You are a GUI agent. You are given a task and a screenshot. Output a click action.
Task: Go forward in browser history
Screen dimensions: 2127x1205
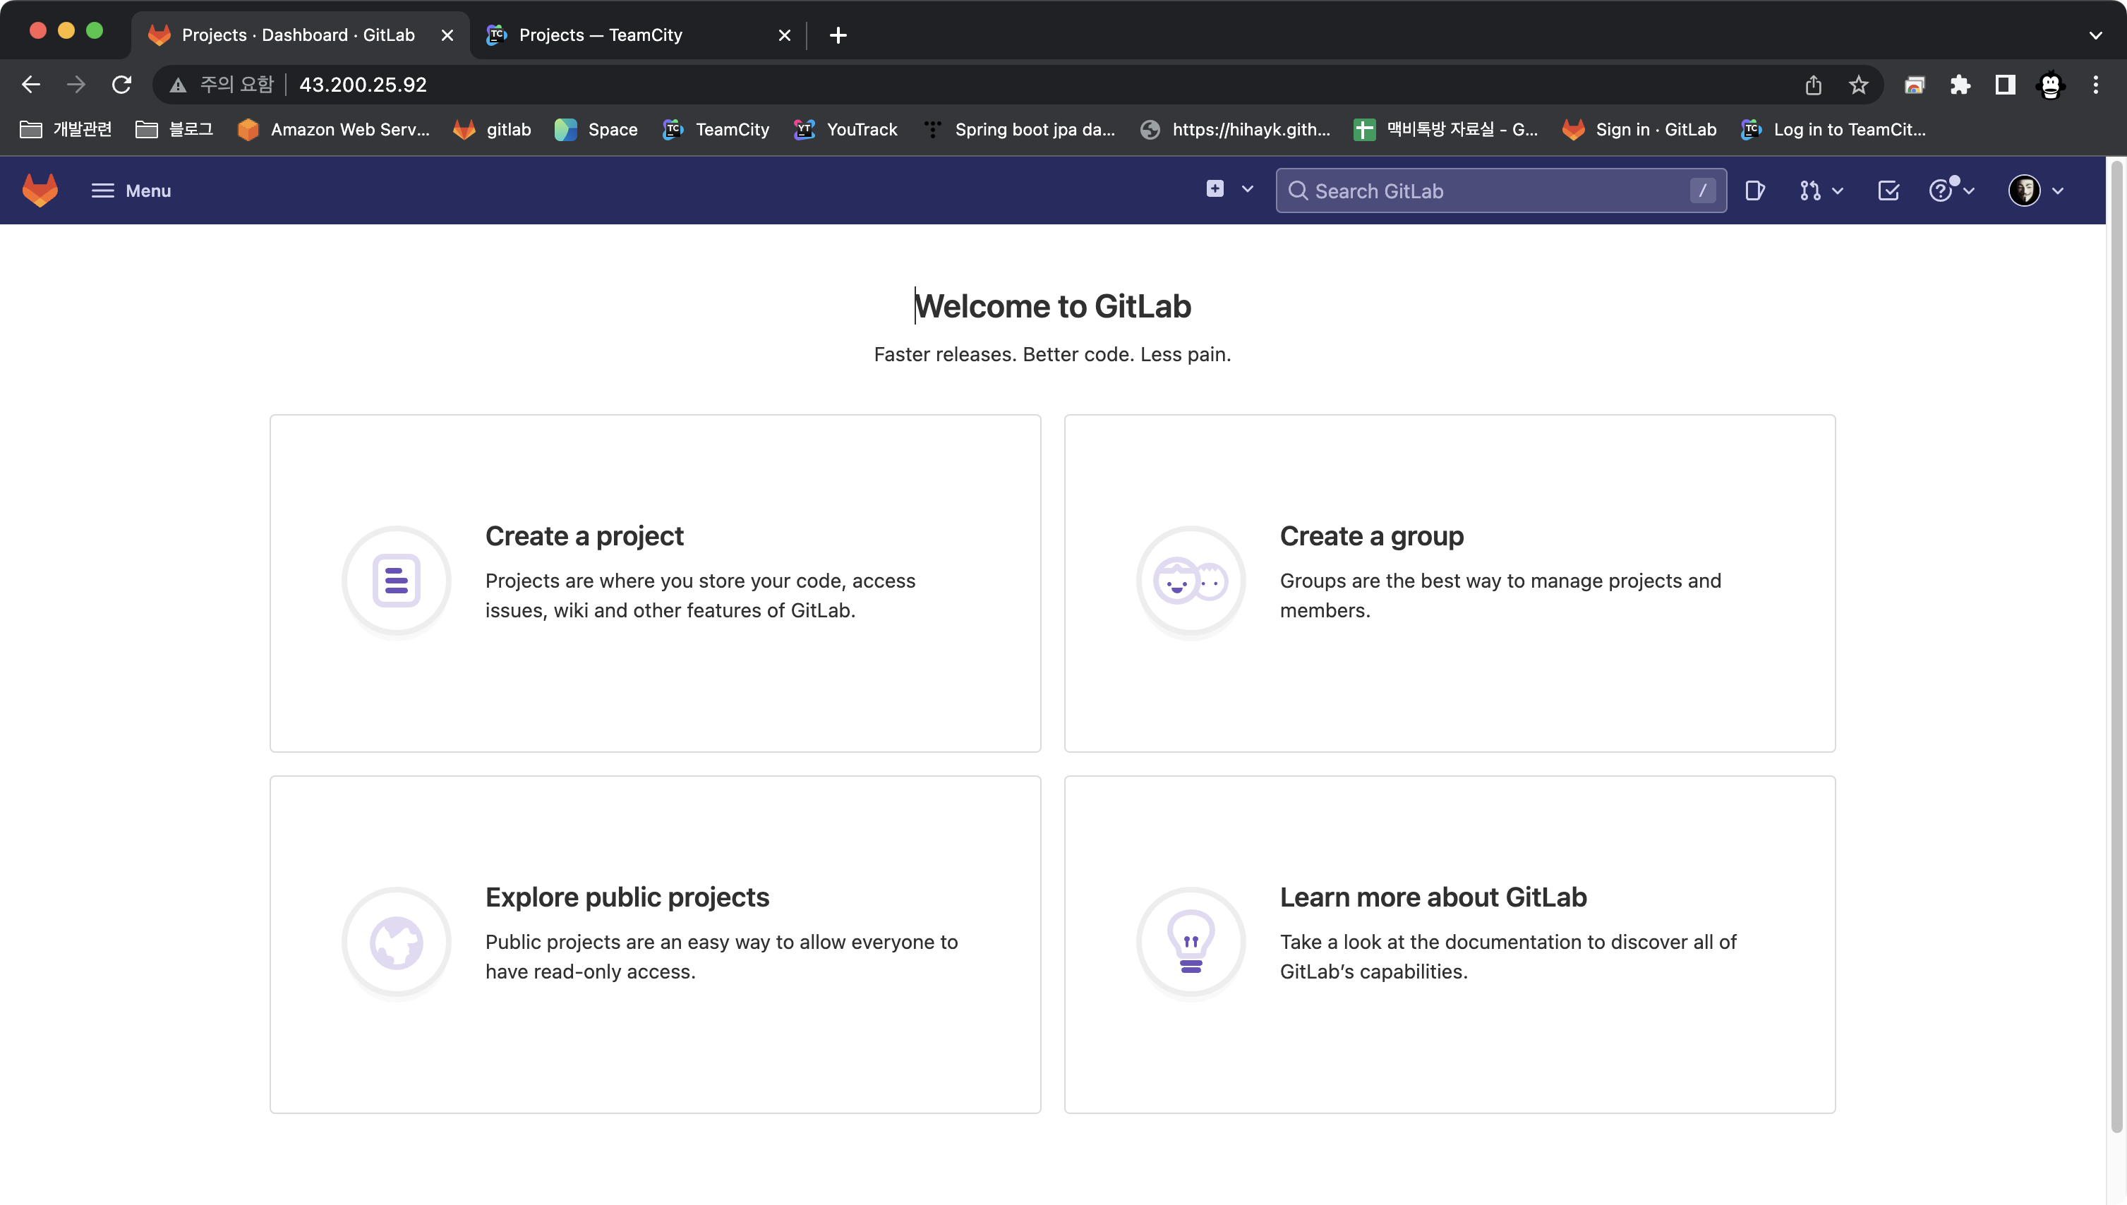point(76,85)
